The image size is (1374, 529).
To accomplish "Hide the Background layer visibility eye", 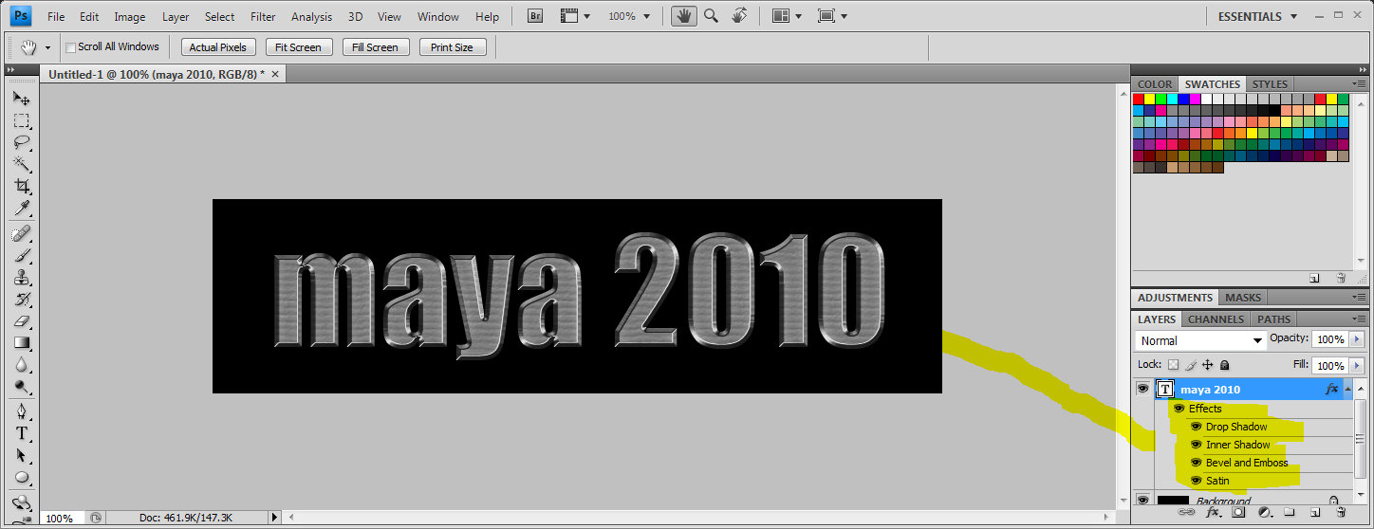I will (1142, 500).
